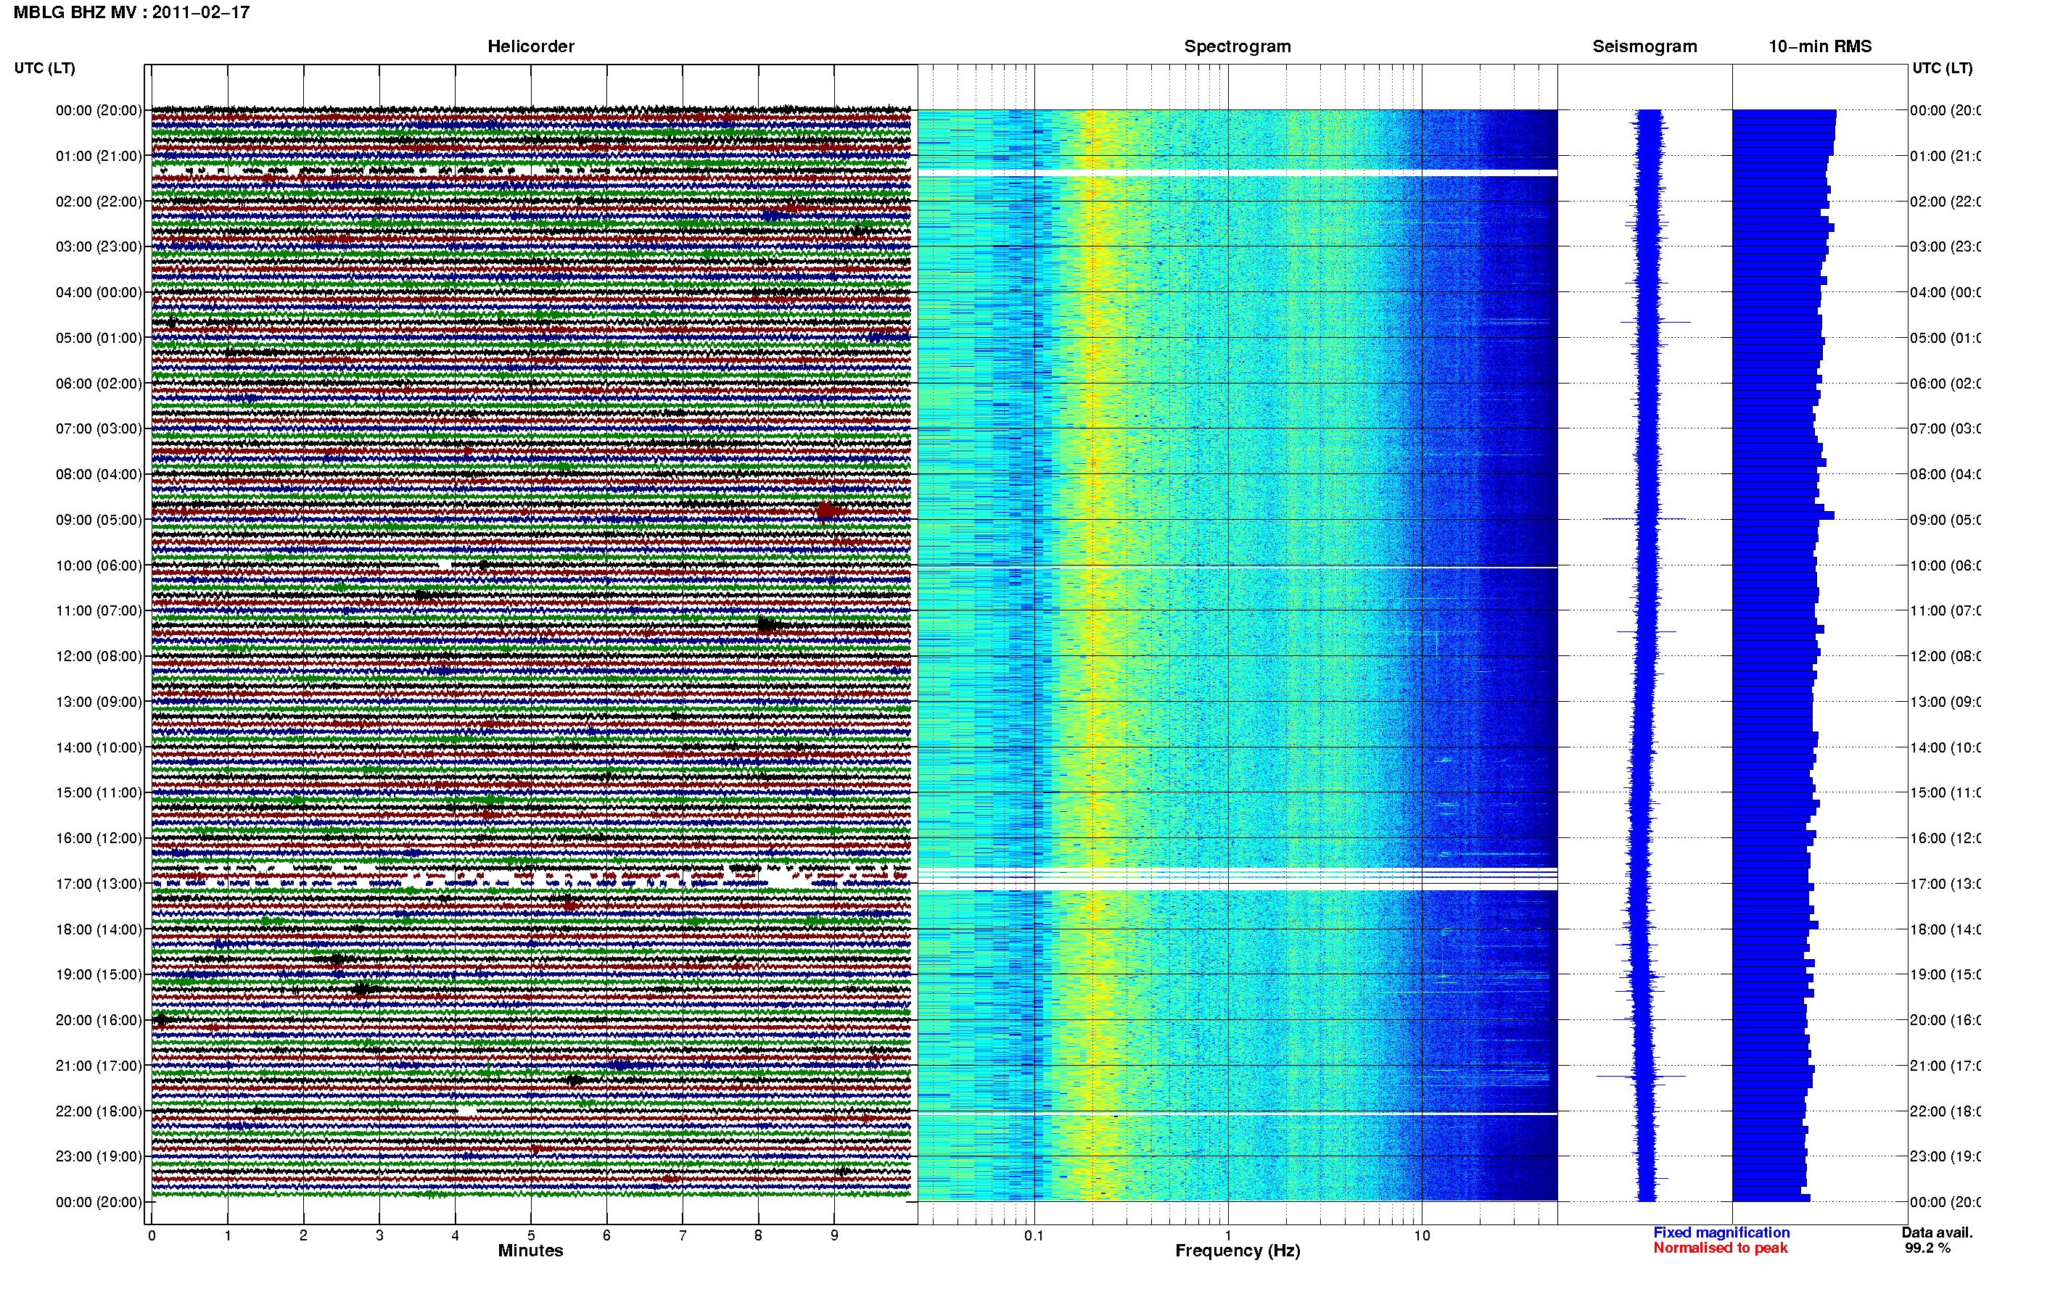Click left time label '14:00 (10:00)'
The height and width of the screenshot is (1289, 2063).
99,747
